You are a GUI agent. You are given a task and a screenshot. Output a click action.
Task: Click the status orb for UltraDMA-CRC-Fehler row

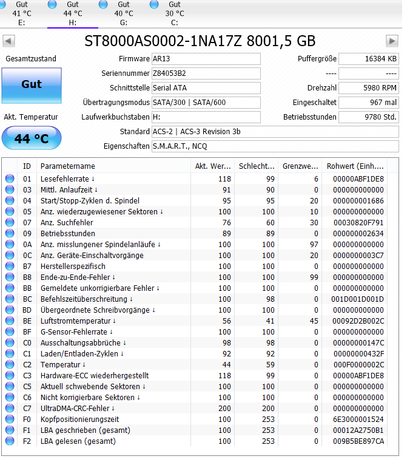(x=10, y=408)
